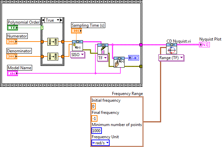Click the Final frequency value -1

(94, 119)
